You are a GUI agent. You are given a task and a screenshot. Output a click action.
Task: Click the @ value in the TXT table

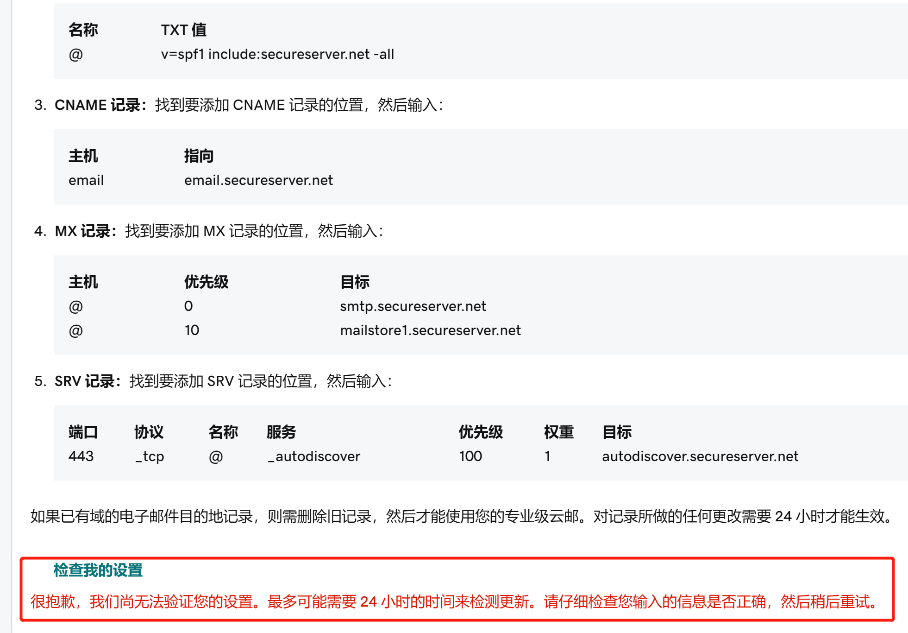(76, 55)
